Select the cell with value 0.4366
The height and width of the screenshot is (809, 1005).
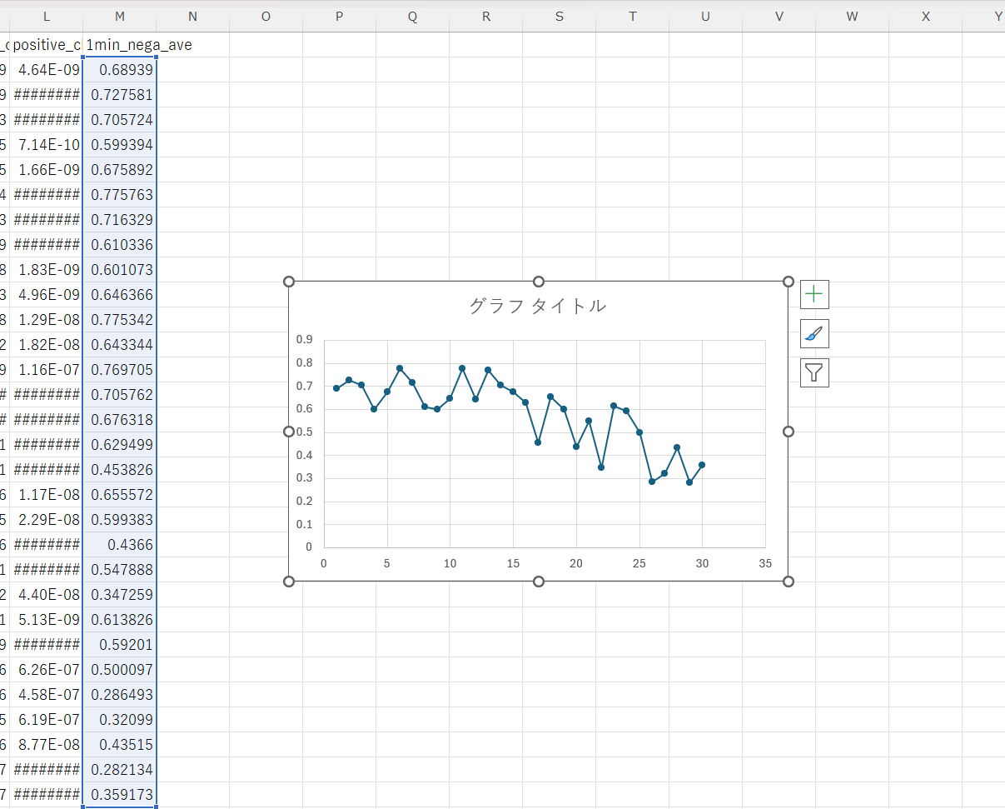(x=119, y=545)
